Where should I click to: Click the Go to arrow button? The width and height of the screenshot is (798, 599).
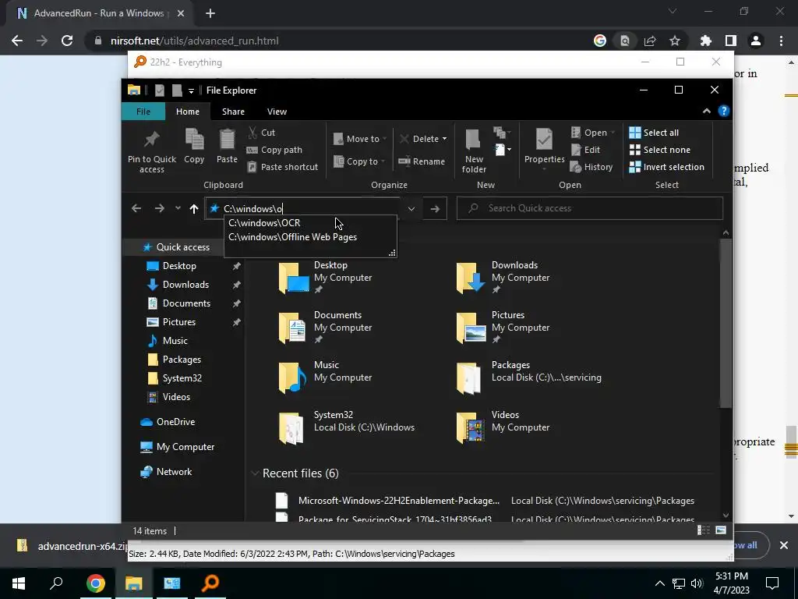point(435,208)
